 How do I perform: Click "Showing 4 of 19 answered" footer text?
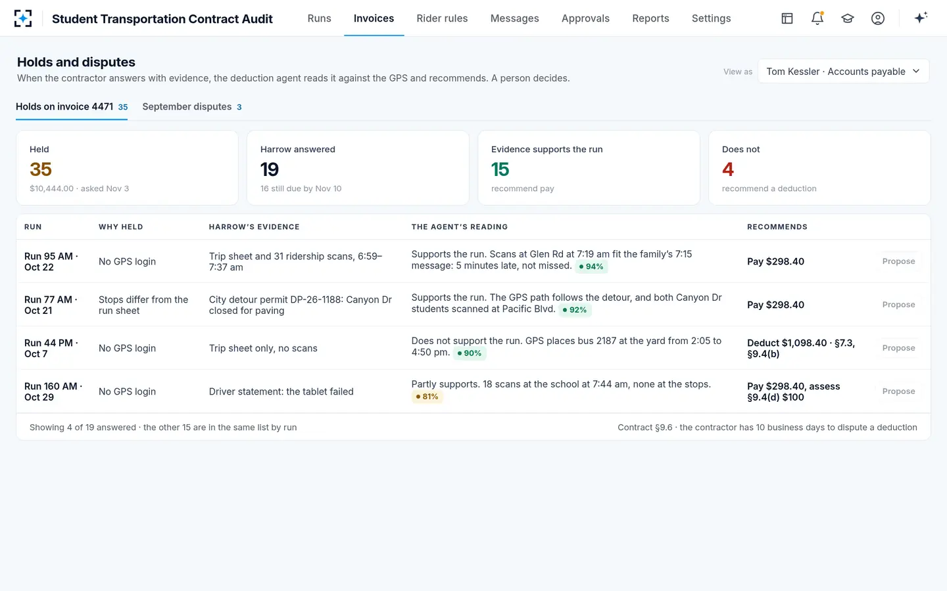[x=163, y=427]
